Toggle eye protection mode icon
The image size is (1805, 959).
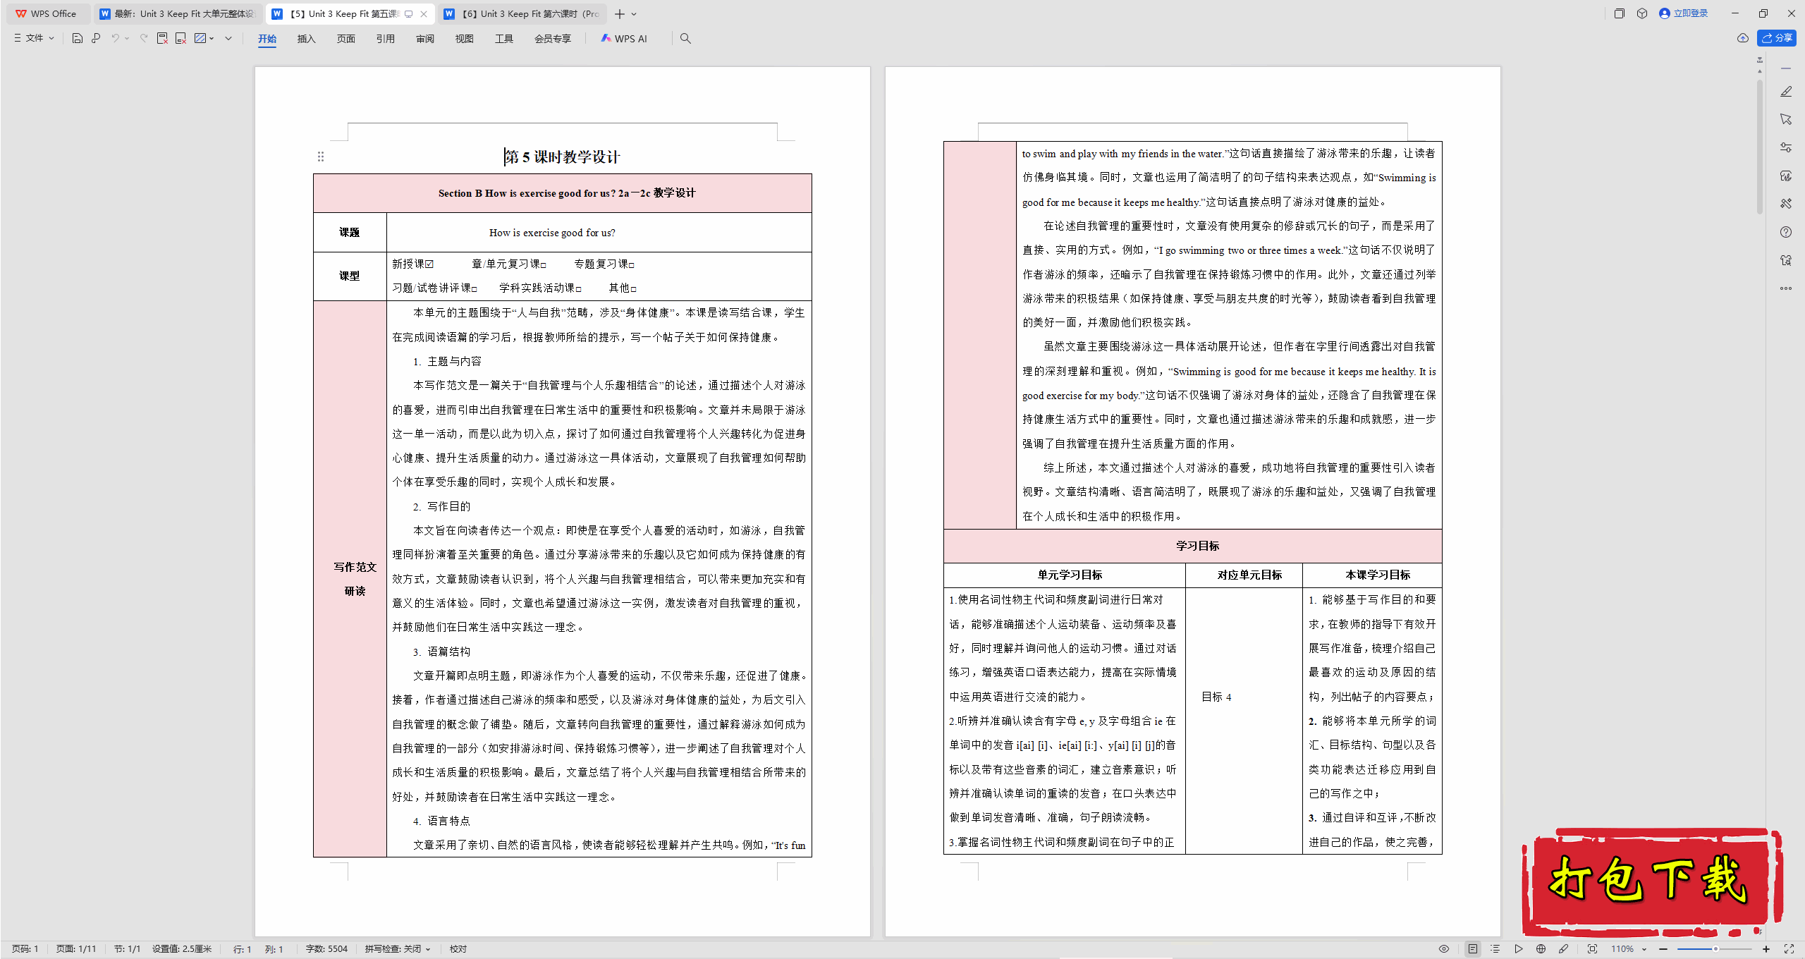pos(1444,949)
